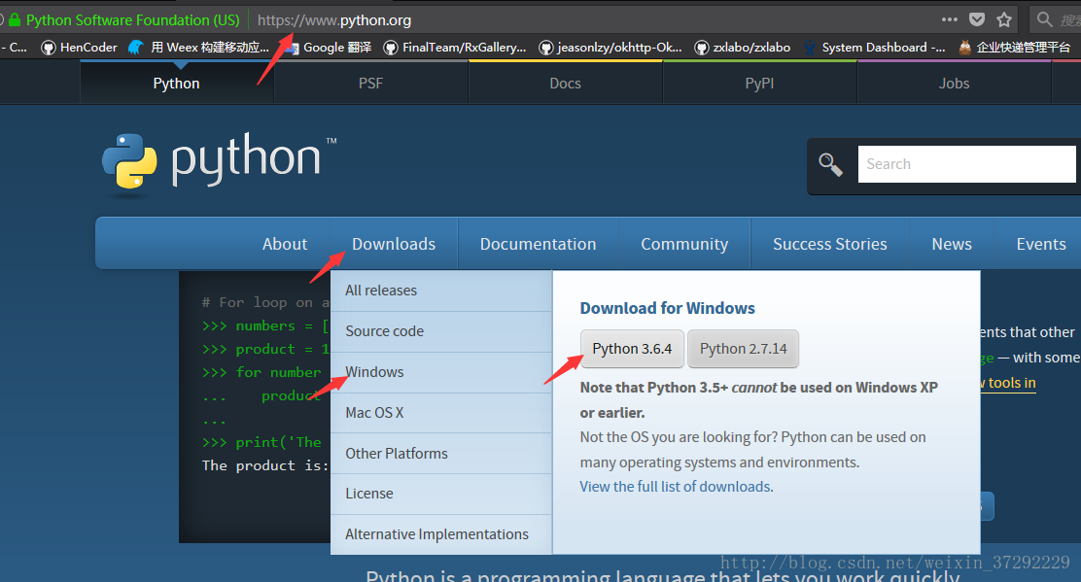Open the Documentation navigation menu

tap(538, 244)
